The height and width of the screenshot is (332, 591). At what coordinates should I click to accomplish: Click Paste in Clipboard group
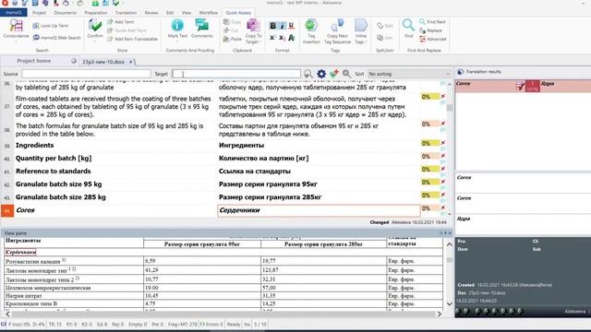(232, 39)
